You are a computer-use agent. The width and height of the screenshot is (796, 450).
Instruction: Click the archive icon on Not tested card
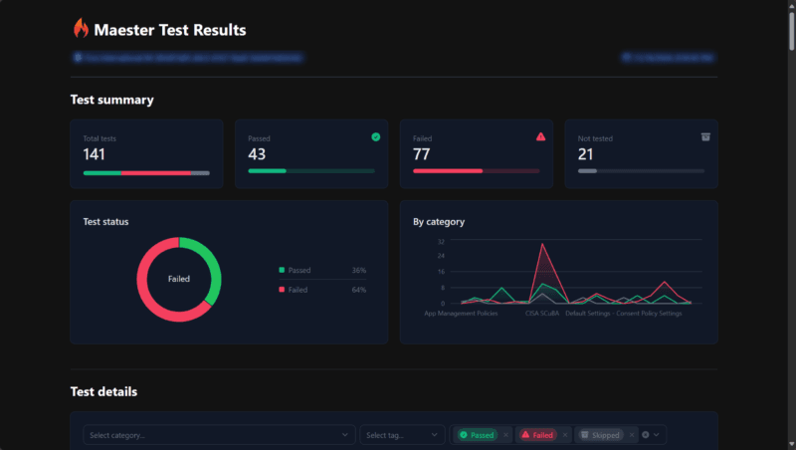[705, 136]
